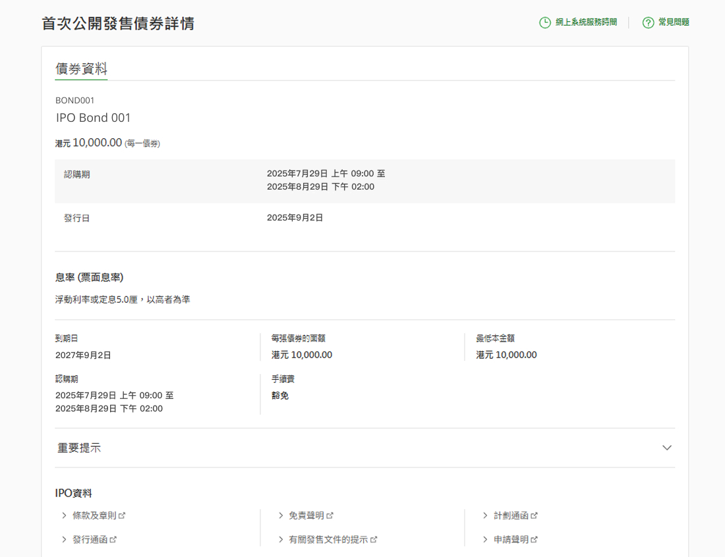Screen dimensions: 725x557
Task: Click external-link icon beside 計劃通函
Action: point(535,516)
